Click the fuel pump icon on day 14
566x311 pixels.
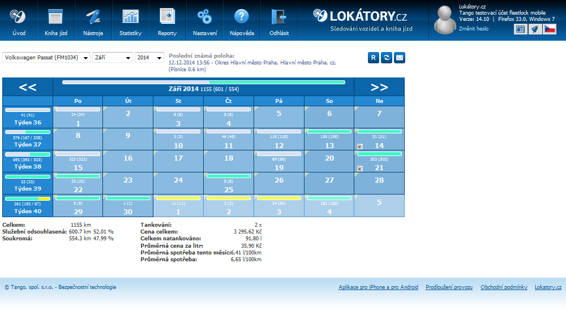(360, 146)
